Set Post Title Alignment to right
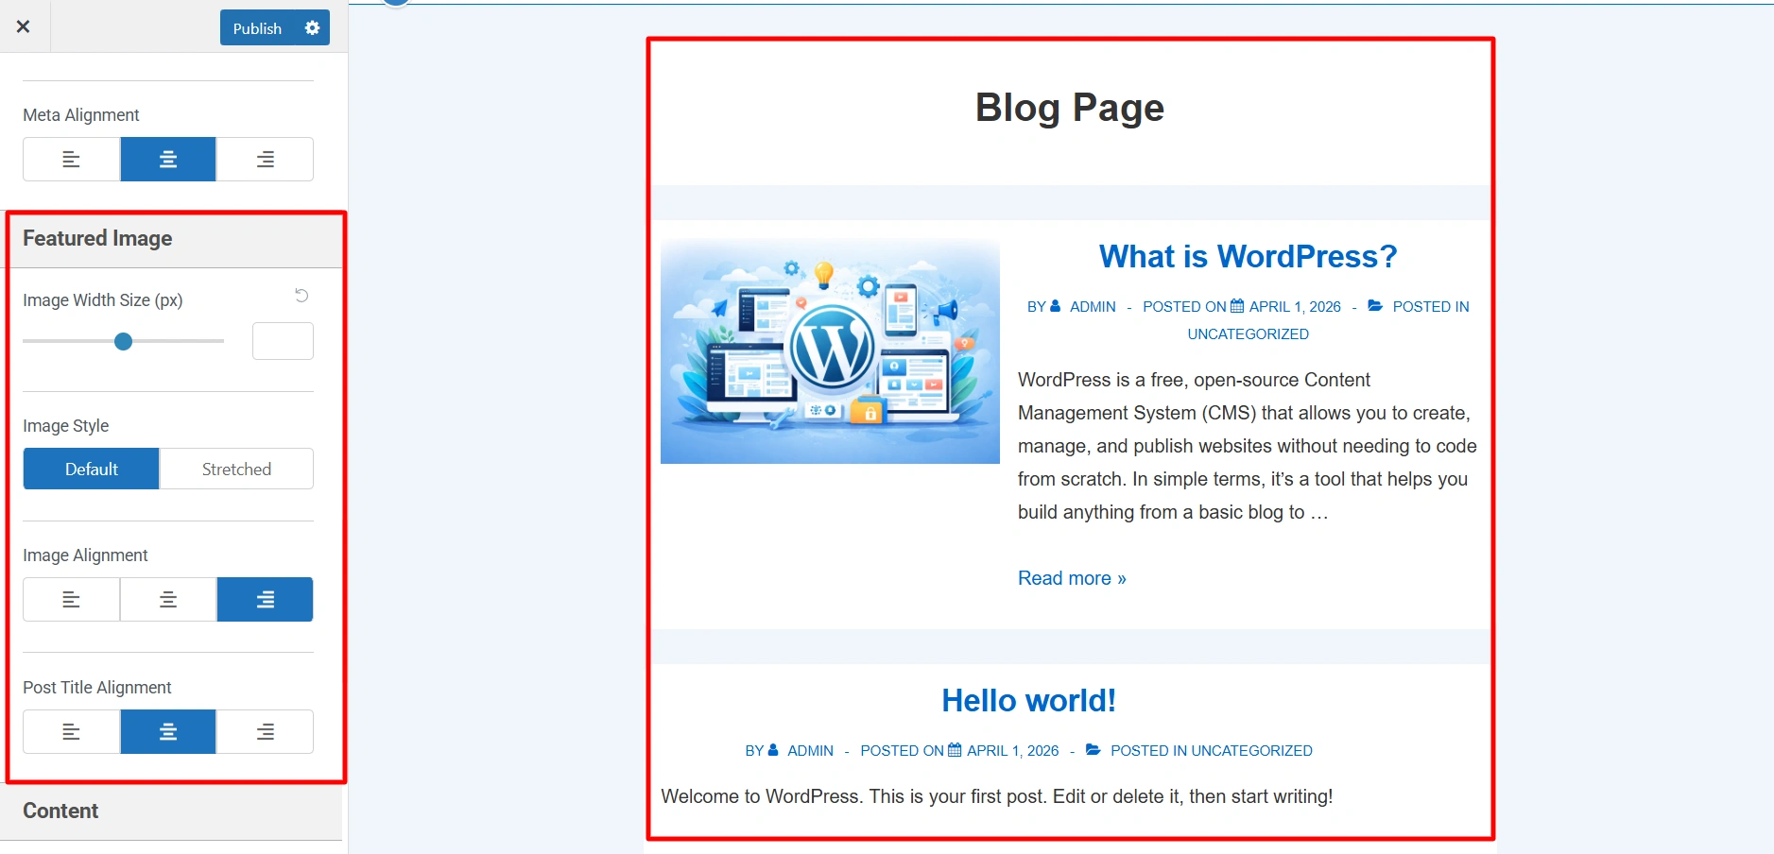 tap(266, 732)
